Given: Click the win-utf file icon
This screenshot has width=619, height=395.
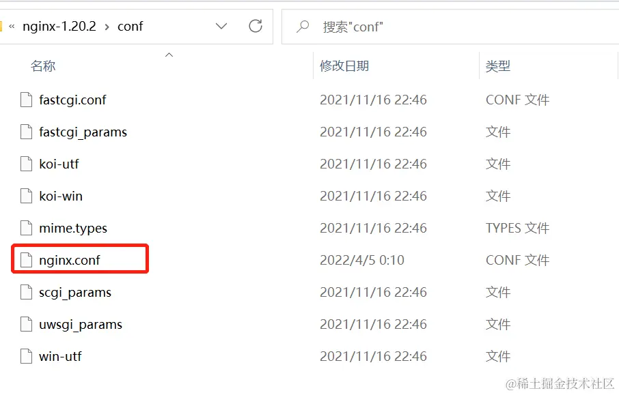Looking at the screenshot, I should 27,356.
